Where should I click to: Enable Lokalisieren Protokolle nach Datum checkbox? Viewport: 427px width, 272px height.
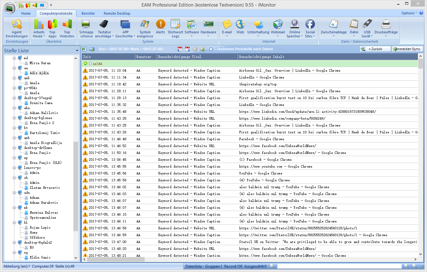pyautogui.click(x=211, y=49)
